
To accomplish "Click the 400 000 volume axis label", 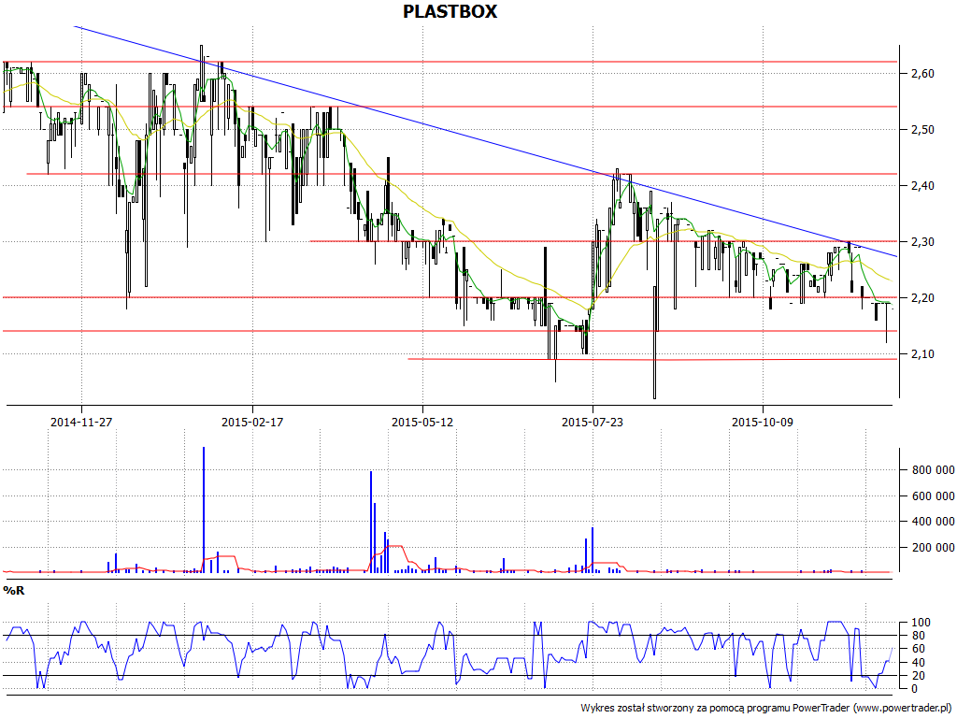I will [x=934, y=522].
